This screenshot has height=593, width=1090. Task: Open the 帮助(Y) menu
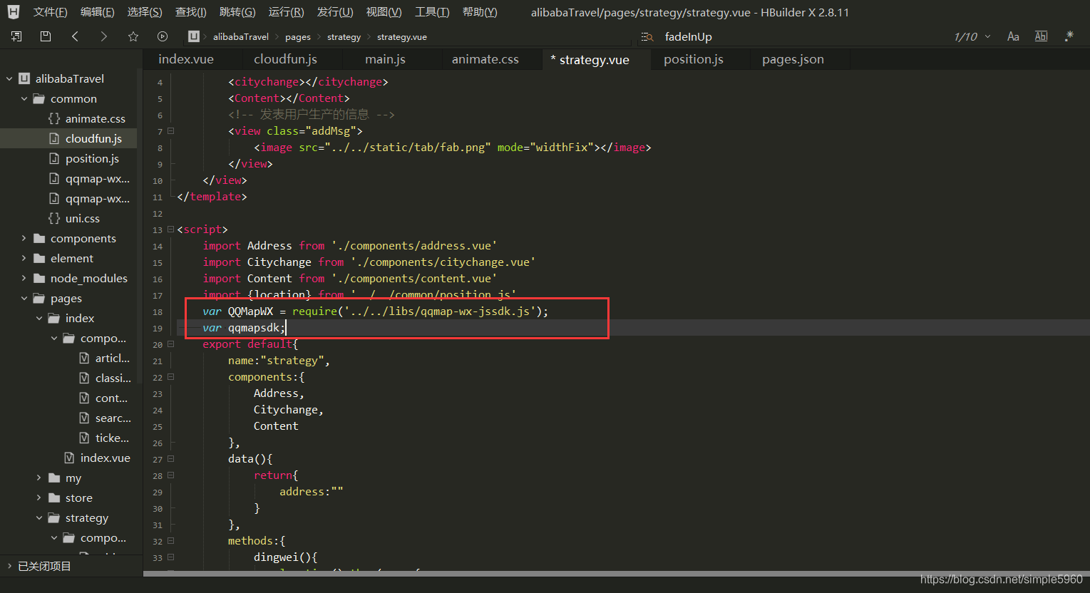coord(480,12)
